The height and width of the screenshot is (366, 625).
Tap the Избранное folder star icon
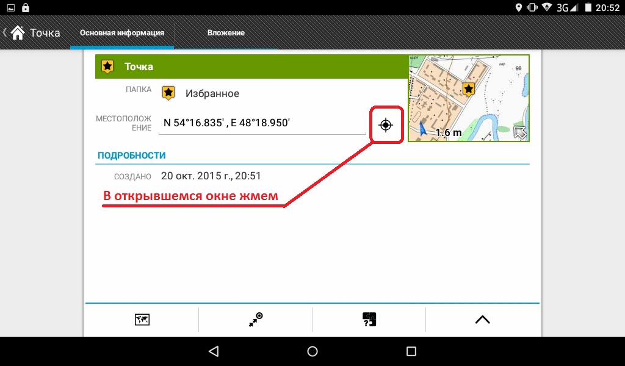click(168, 93)
